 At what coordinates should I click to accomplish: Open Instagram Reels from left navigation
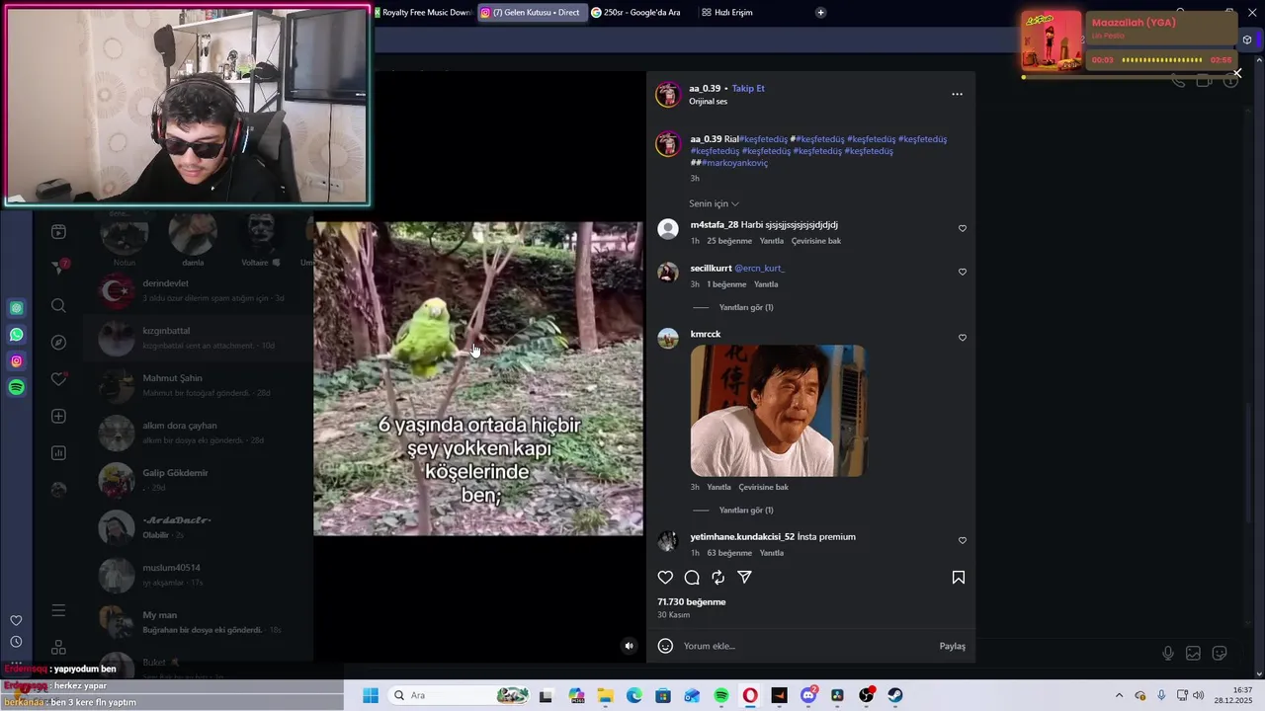[x=58, y=232]
